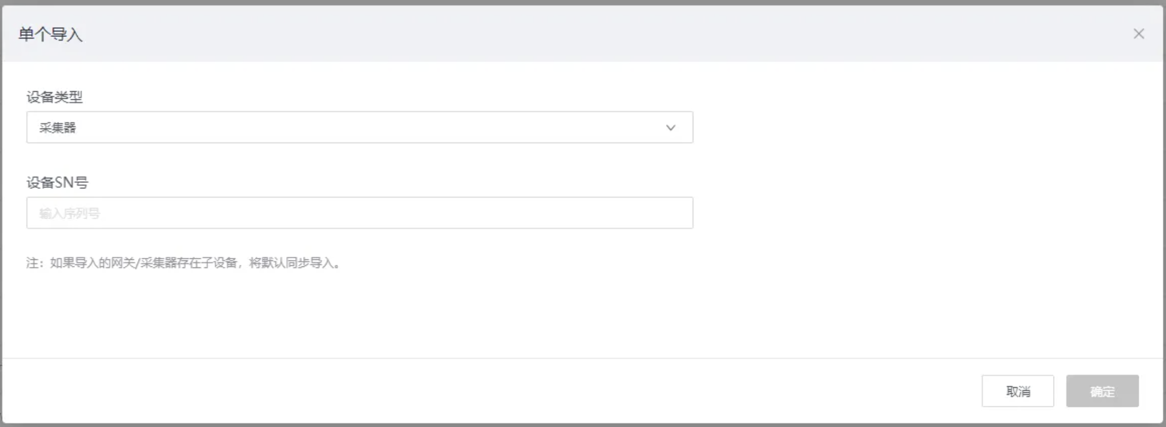The image size is (1166, 427).
Task: Click blank area right of 设备类型 dropdown
Action: (x=924, y=128)
